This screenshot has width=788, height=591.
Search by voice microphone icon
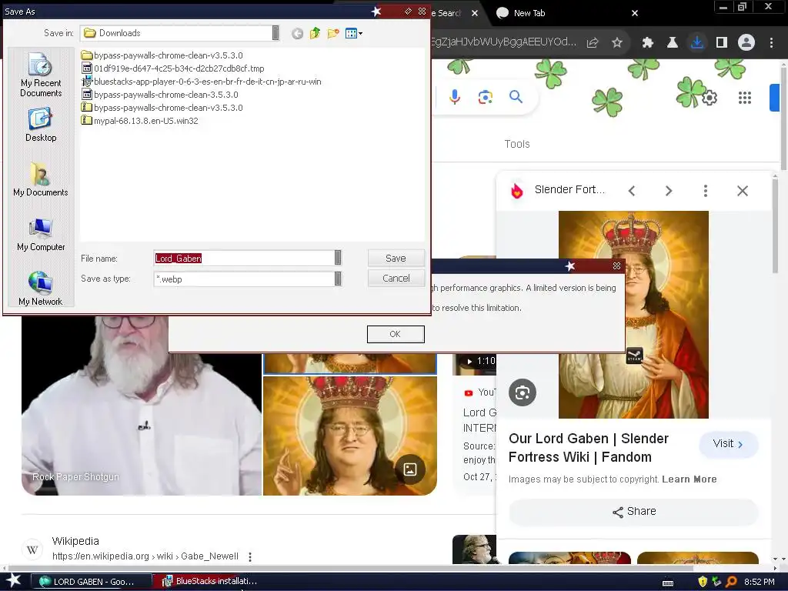click(x=455, y=96)
